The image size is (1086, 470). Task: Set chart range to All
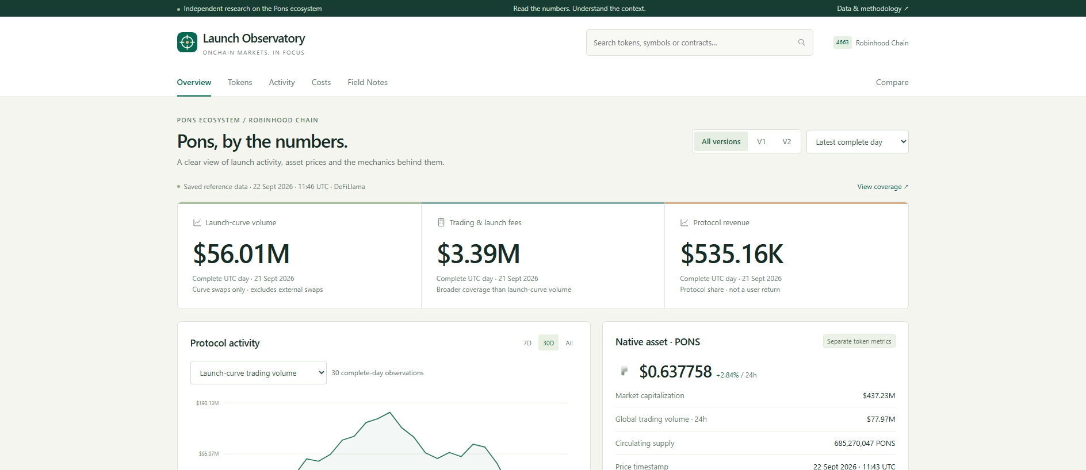point(569,343)
